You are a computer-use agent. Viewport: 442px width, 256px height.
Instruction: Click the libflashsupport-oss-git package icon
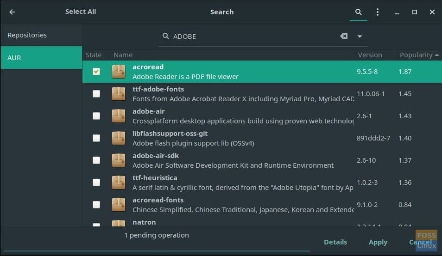click(119, 138)
